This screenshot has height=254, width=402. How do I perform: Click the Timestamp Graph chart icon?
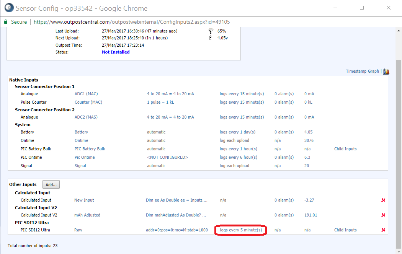386,72
